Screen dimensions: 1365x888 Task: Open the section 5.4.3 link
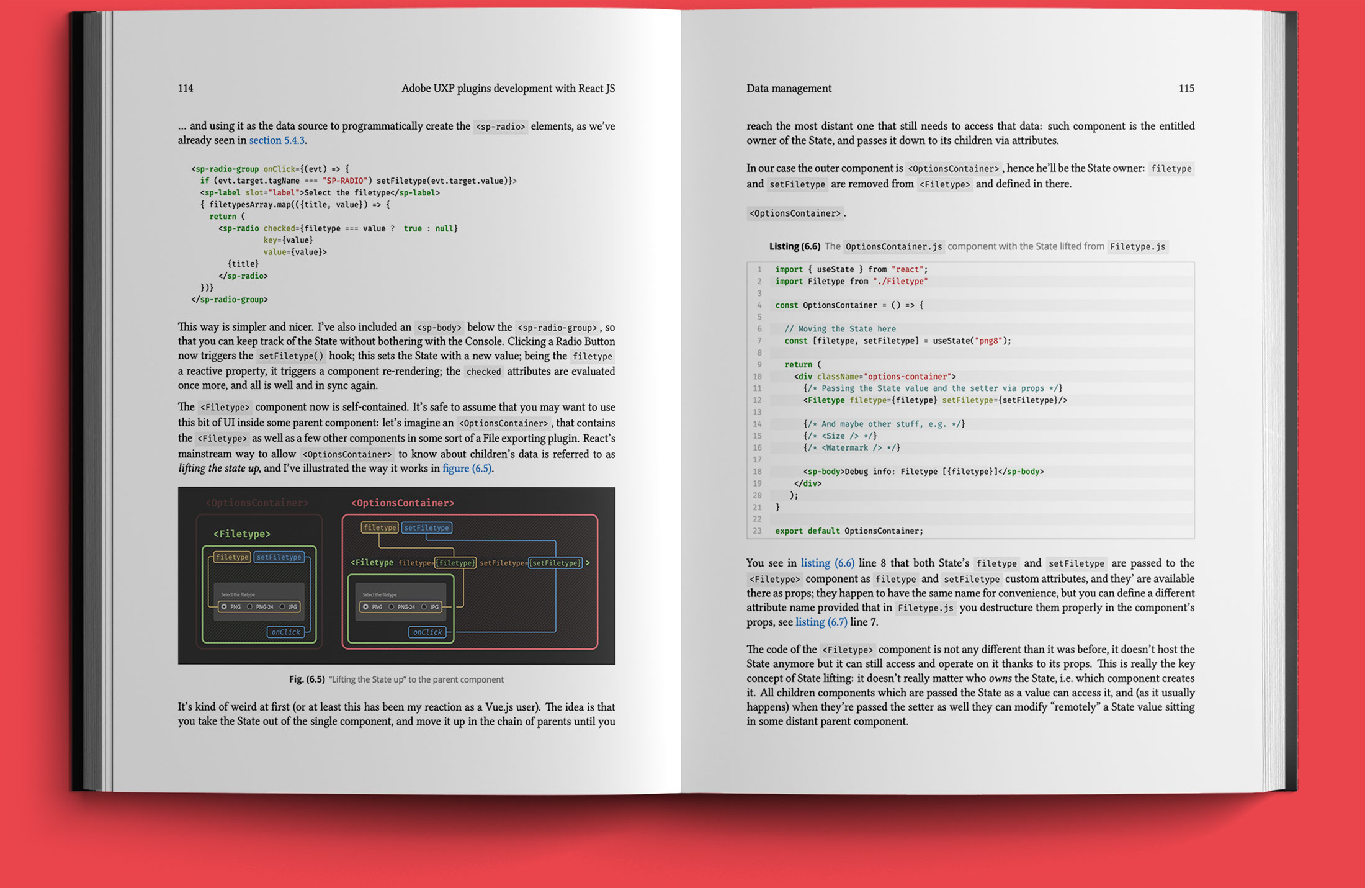[x=277, y=140]
